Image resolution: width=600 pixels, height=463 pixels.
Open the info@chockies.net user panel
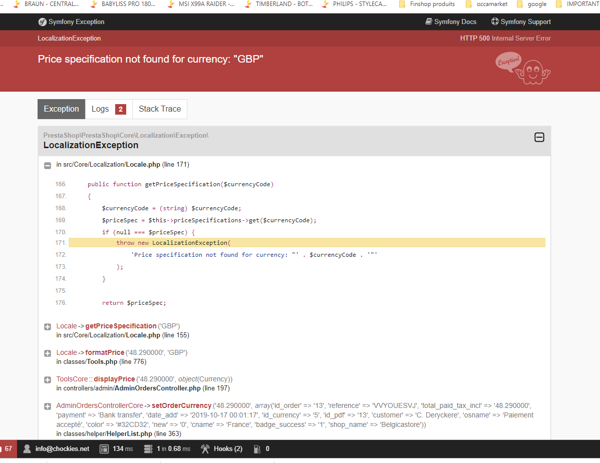pyautogui.click(x=56, y=449)
